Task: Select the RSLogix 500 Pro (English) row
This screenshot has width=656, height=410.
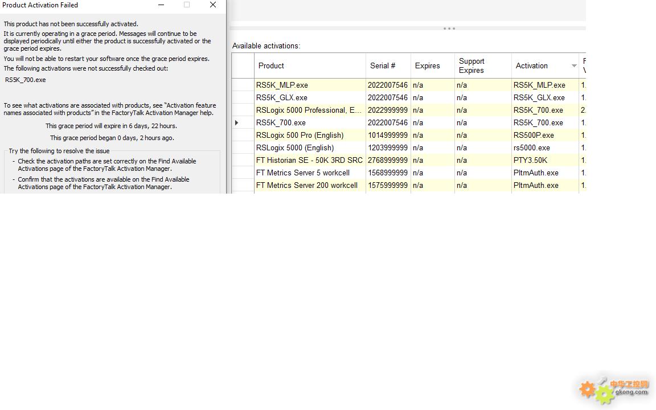Action: tap(300, 135)
